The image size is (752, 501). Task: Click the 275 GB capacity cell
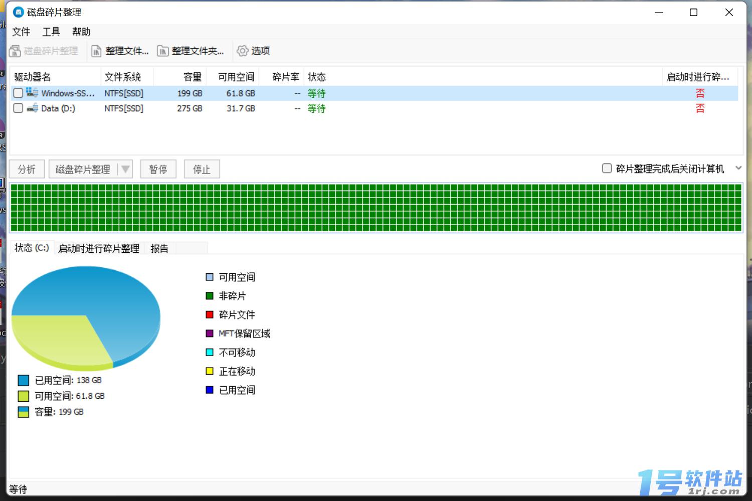point(190,108)
